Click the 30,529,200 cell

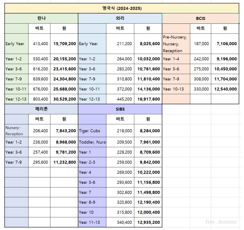[x=64, y=99]
